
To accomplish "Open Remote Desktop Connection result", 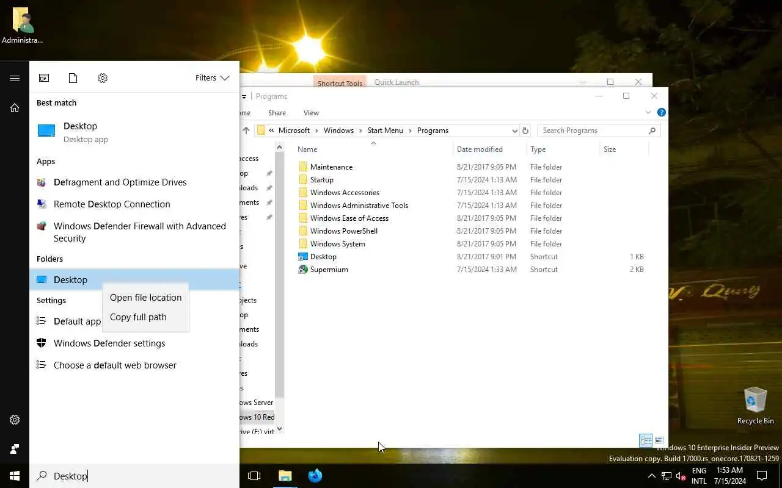I will pyautogui.click(x=134, y=204).
